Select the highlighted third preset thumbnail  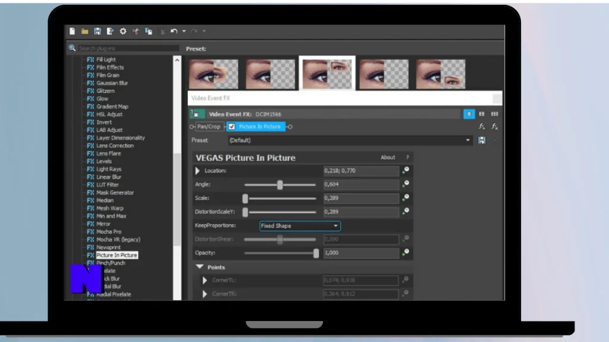327,74
